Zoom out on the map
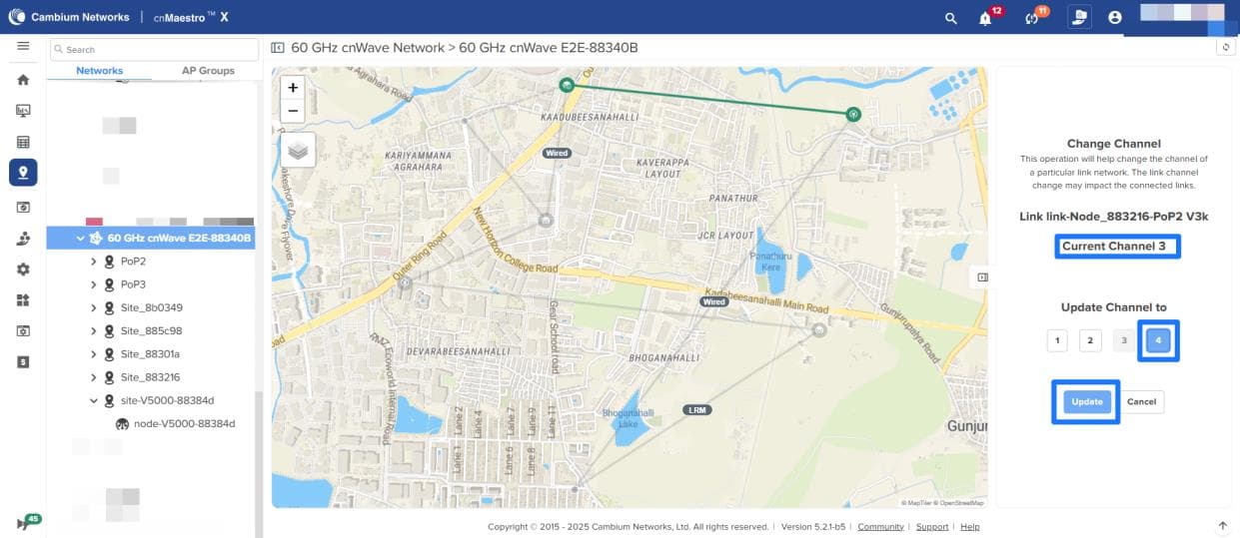The height and width of the screenshot is (538, 1240). point(293,111)
